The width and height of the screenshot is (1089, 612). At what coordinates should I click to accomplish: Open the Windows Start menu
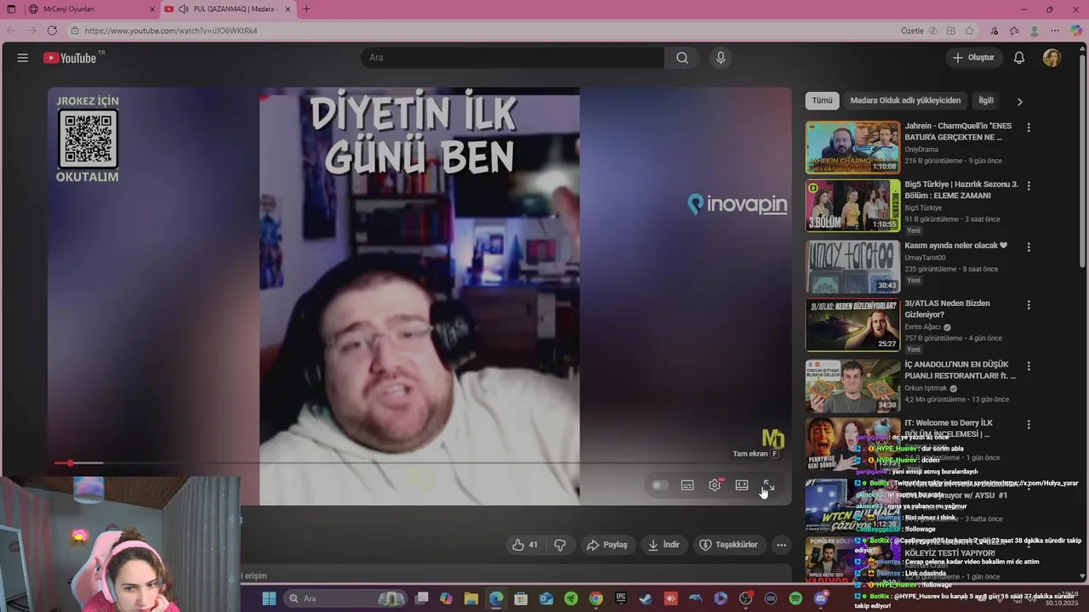269,598
